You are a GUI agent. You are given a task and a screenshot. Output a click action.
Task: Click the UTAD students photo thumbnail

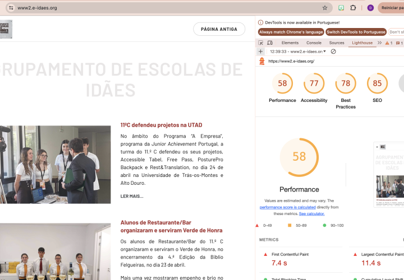[56, 165]
